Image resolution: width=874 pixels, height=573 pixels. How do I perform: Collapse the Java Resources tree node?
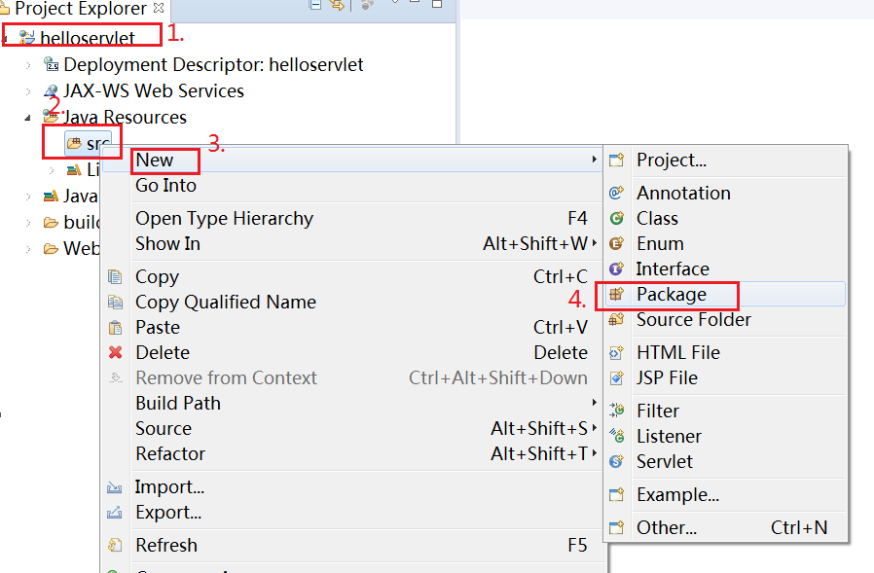28,118
